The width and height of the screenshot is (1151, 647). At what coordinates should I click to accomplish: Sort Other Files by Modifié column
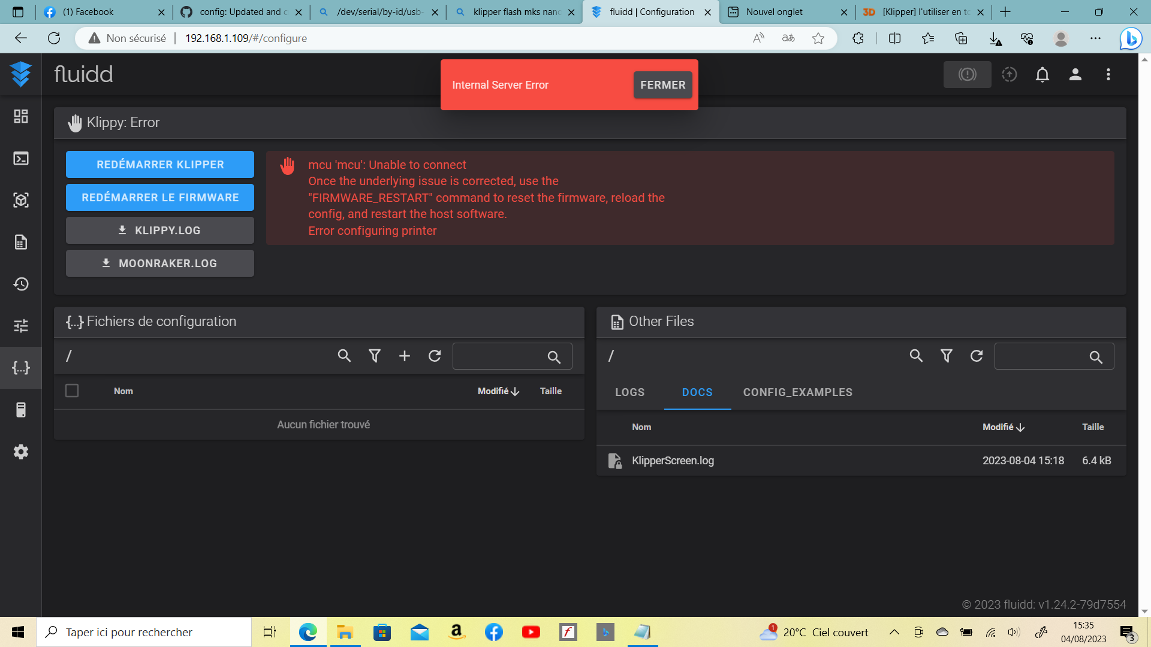(x=1004, y=427)
